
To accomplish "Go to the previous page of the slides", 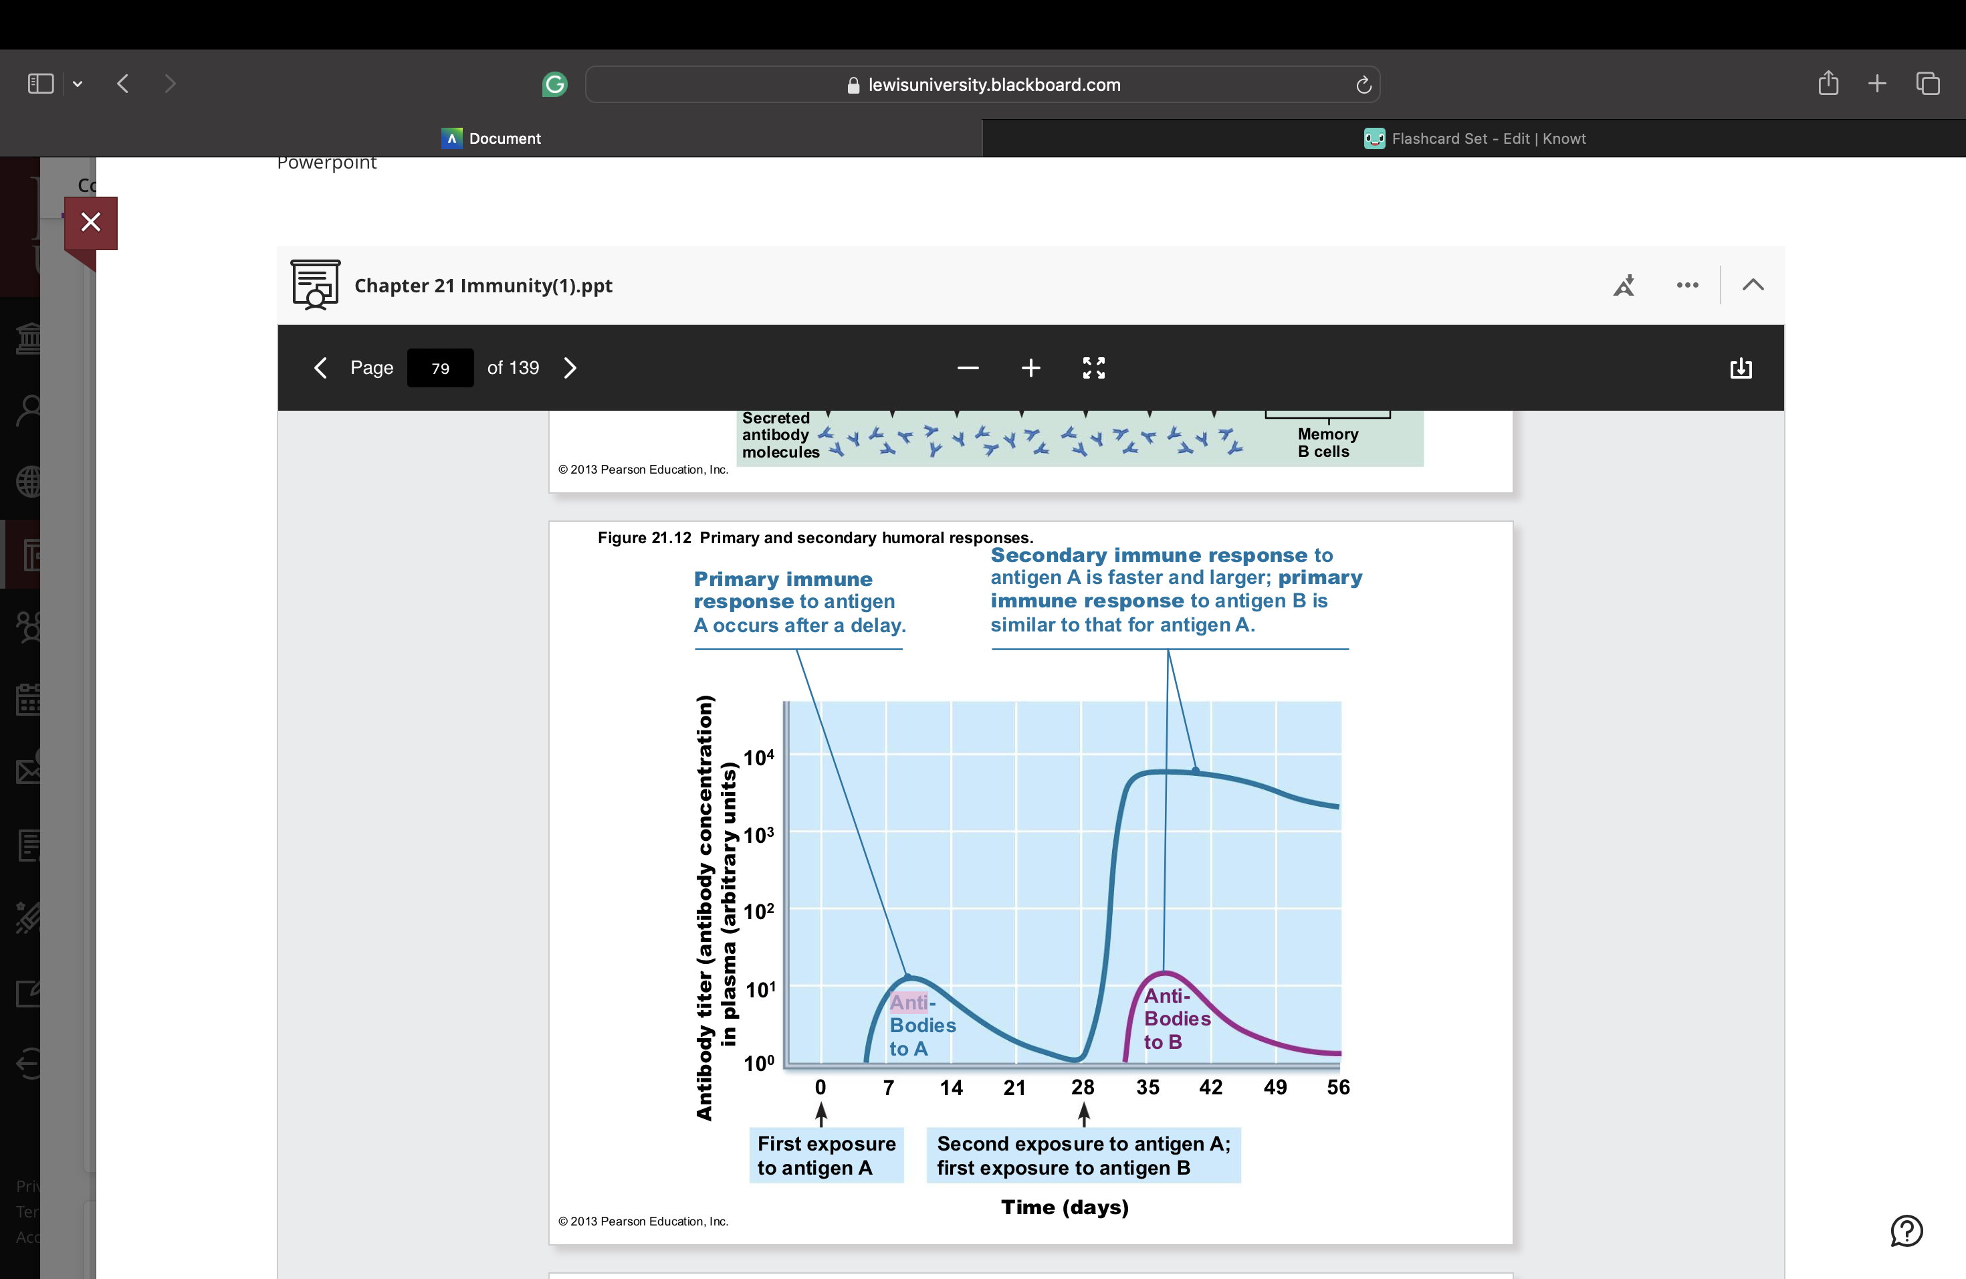I will point(320,368).
